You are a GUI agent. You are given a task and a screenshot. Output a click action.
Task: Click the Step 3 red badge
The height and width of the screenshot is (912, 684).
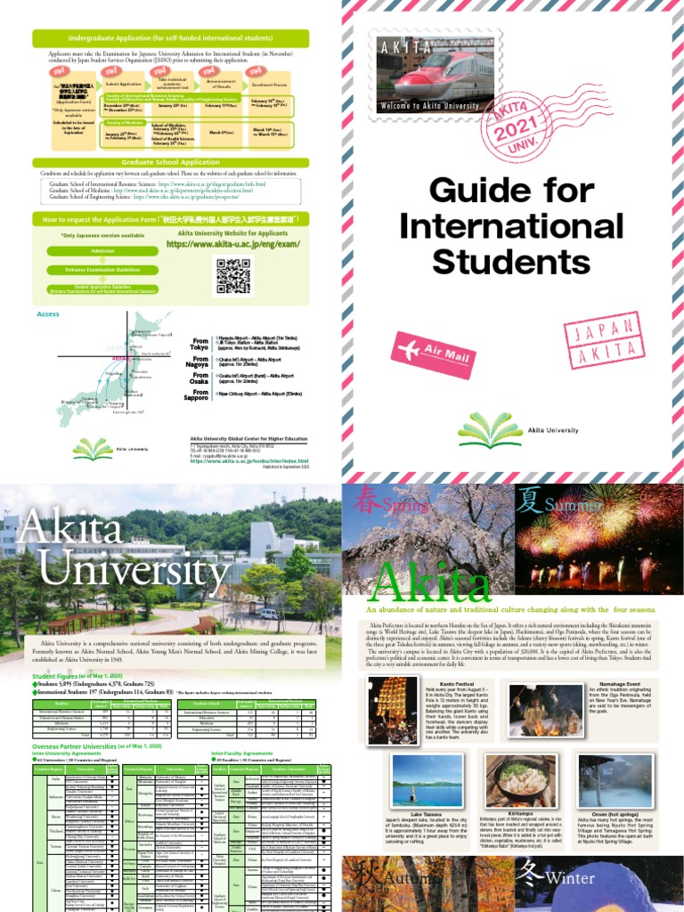[x=159, y=71]
